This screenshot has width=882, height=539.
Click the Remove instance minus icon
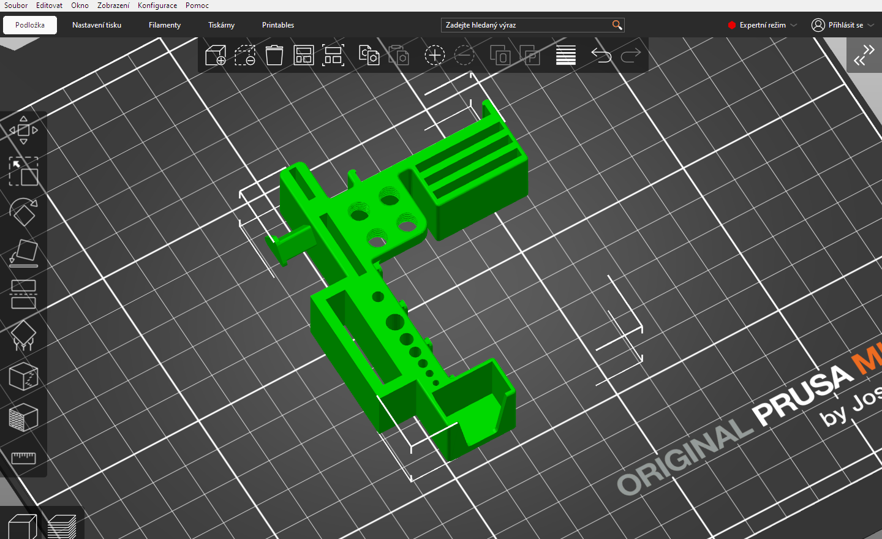coord(464,55)
